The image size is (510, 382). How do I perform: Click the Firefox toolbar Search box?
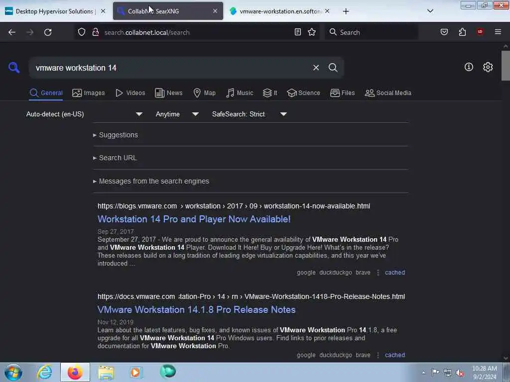(371, 32)
